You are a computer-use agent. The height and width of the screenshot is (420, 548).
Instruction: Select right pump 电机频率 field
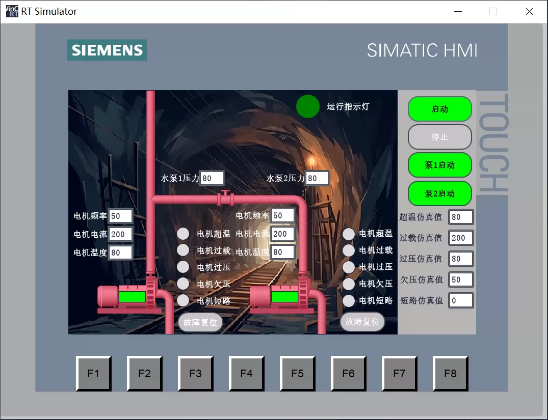(283, 215)
